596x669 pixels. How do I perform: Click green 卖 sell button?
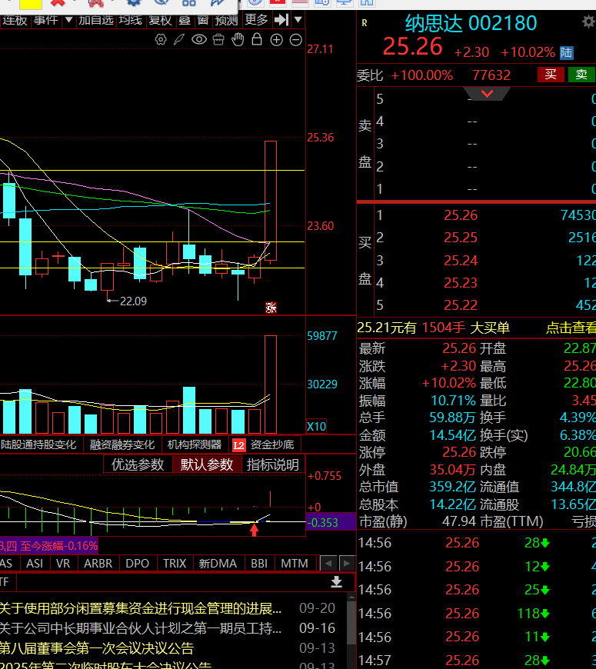pyautogui.click(x=581, y=75)
